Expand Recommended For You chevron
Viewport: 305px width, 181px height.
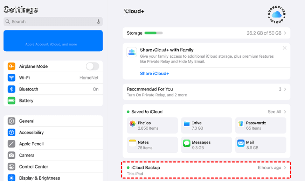(285, 89)
